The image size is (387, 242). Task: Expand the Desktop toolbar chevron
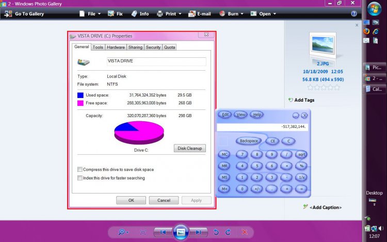click(x=375, y=204)
